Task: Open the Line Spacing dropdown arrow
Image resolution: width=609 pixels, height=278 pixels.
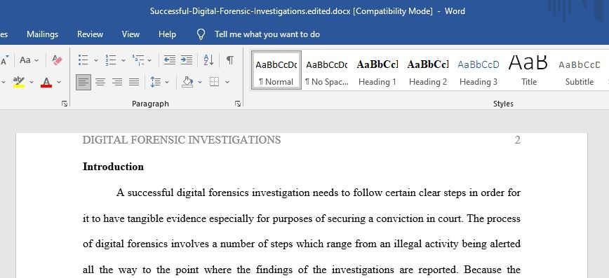Action: [x=167, y=82]
